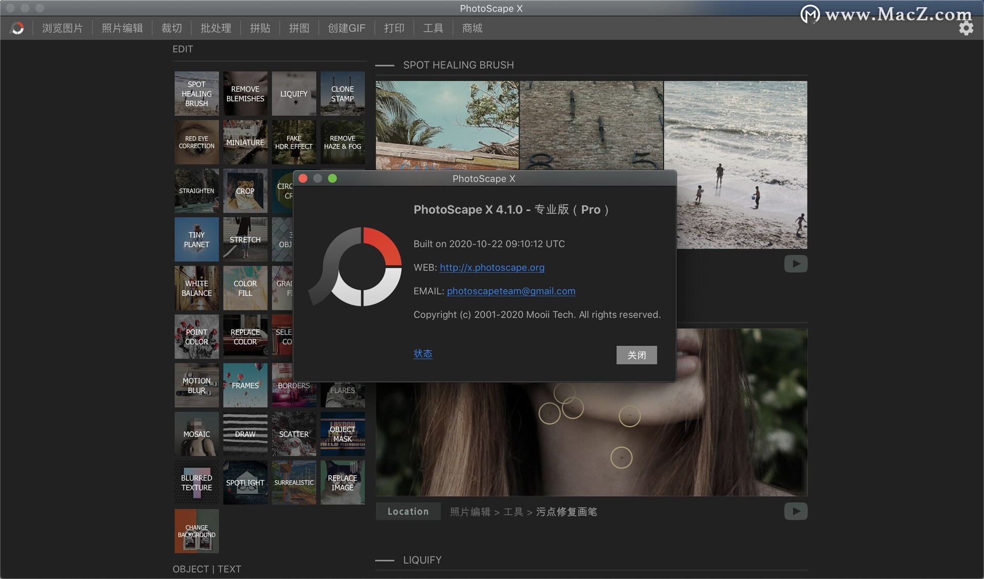Click the OBJECT | TEXT section label
The image size is (984, 579).
click(x=207, y=569)
